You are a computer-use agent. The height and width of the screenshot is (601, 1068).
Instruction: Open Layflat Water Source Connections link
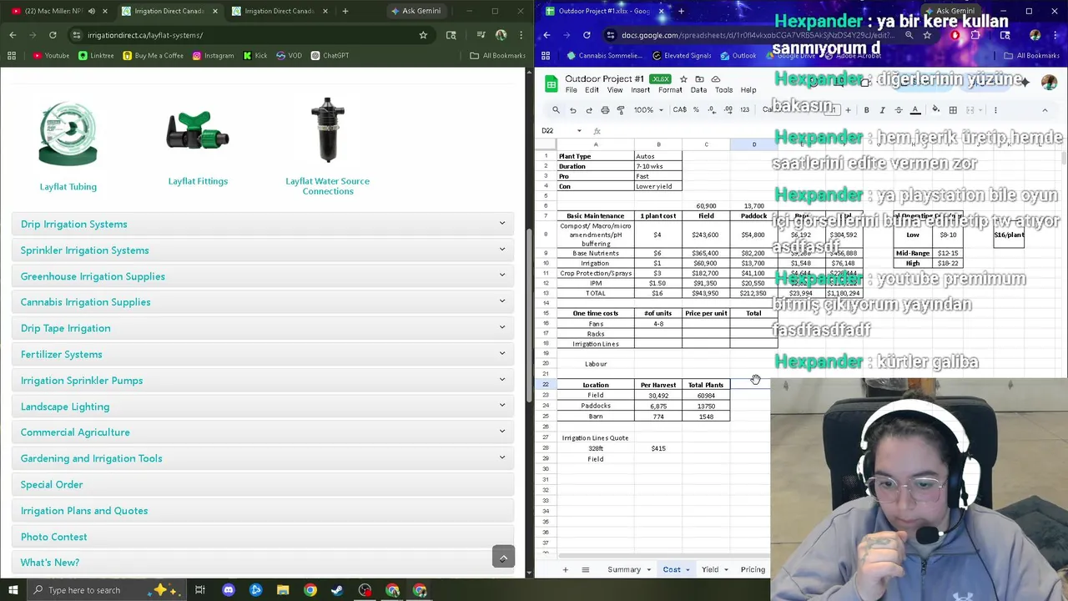tap(328, 186)
